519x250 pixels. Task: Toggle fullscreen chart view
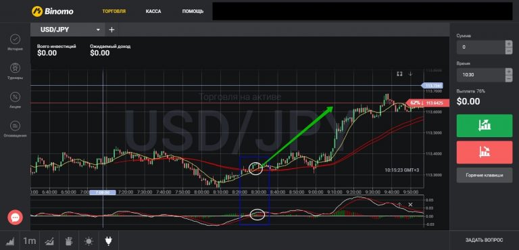tap(399, 74)
